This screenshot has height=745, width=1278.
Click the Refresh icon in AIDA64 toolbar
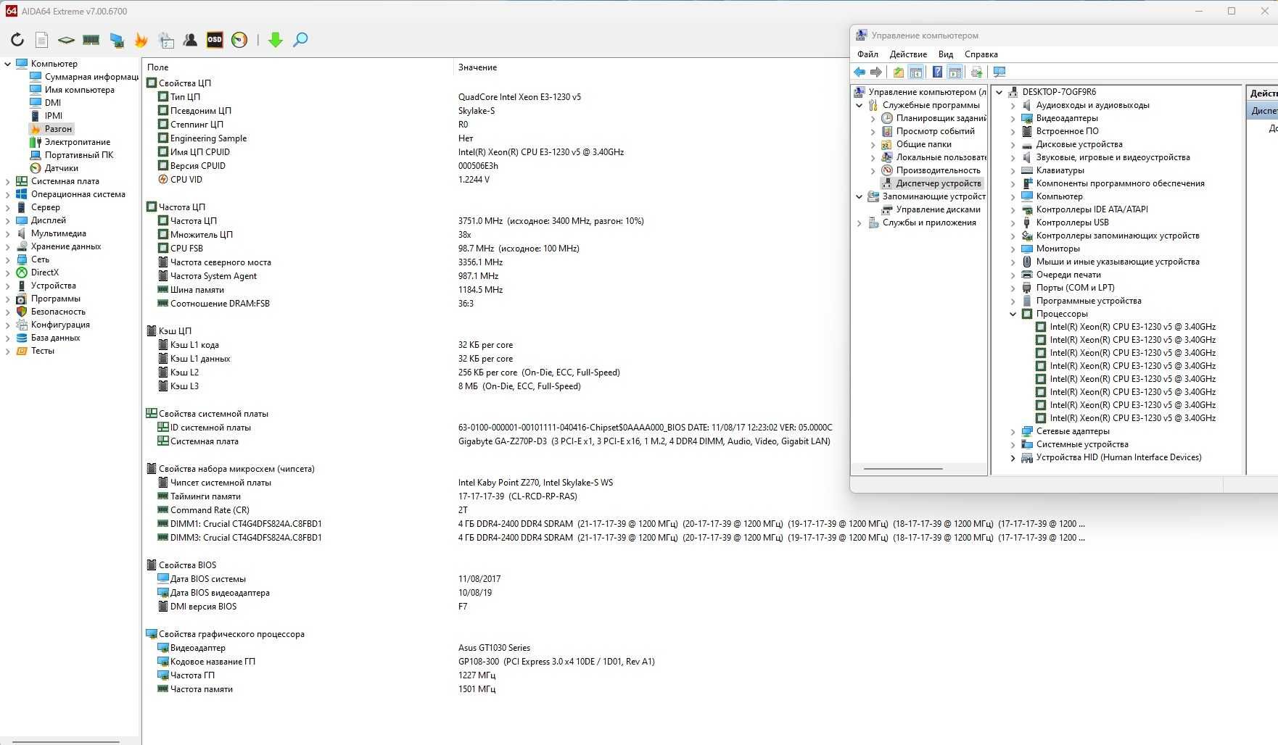[17, 40]
